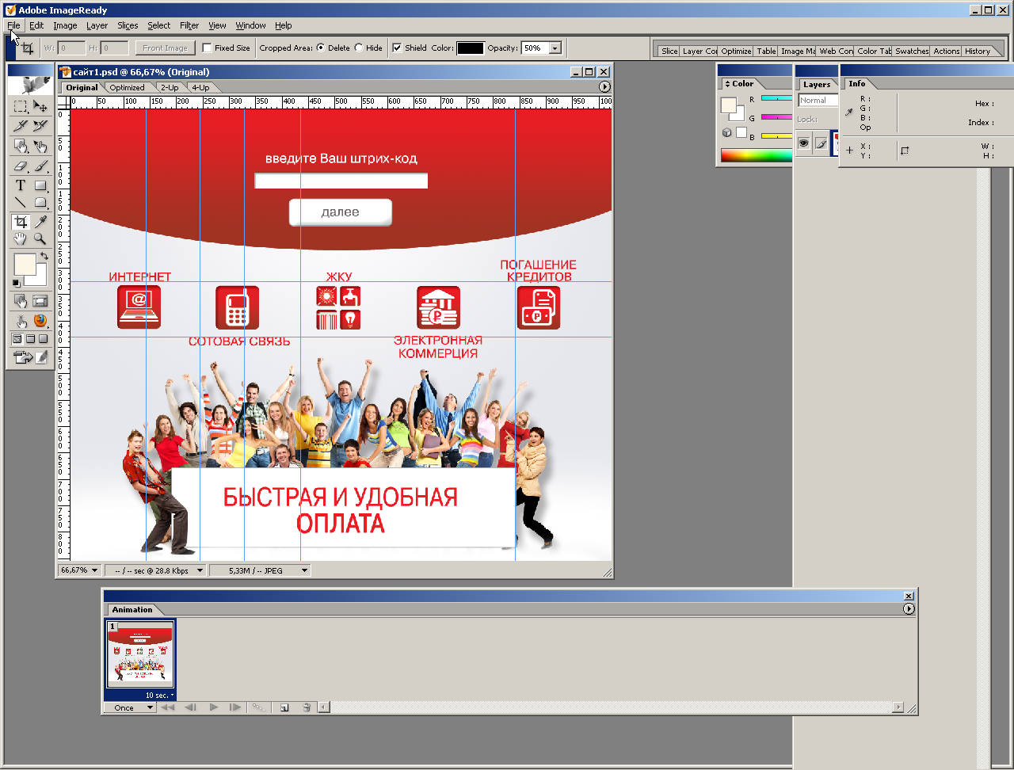The image size is (1014, 770).
Task: Toggle slice visibility
Action: [40, 301]
